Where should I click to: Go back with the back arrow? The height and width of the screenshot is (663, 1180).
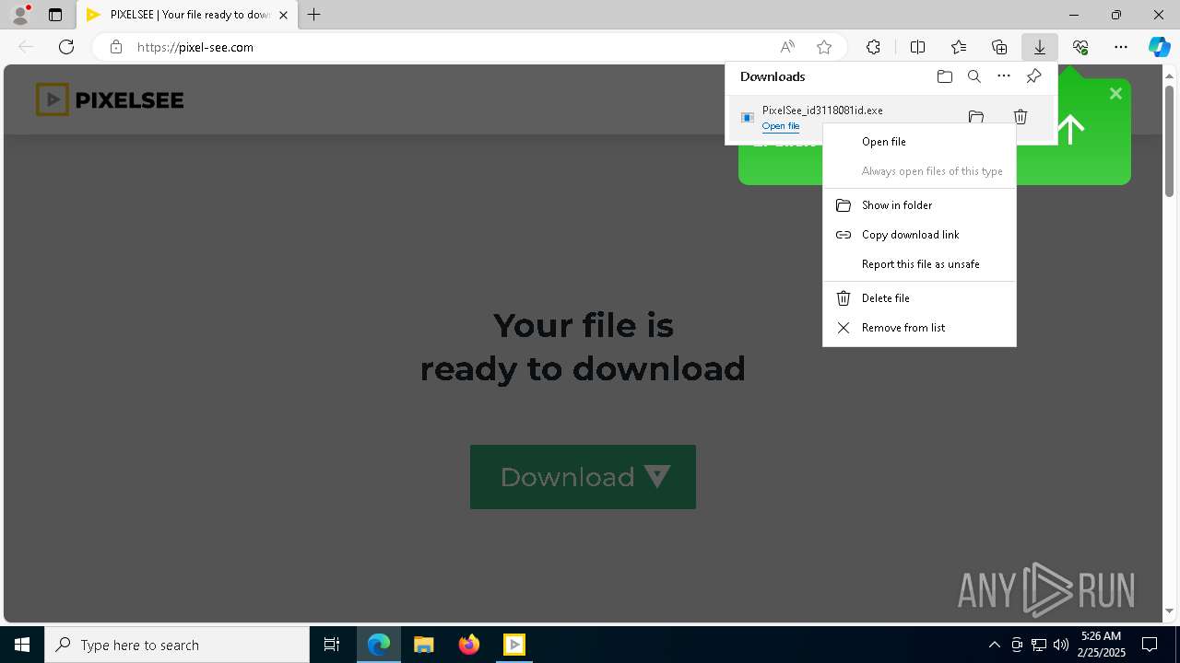pyautogui.click(x=26, y=47)
